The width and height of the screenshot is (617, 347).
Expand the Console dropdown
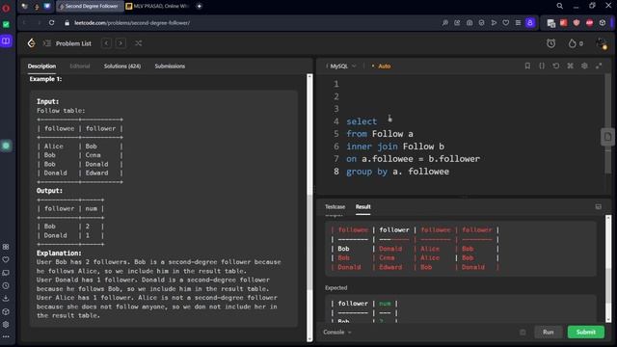[337, 332]
